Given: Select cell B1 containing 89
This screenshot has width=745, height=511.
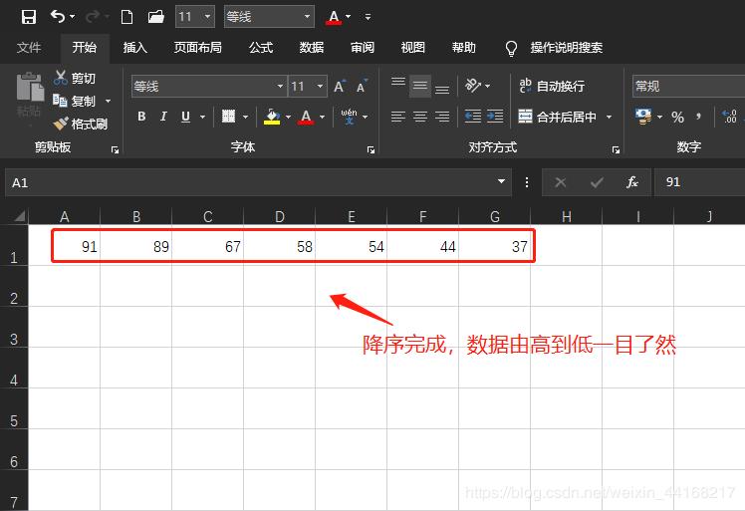Looking at the screenshot, I should 135,245.
